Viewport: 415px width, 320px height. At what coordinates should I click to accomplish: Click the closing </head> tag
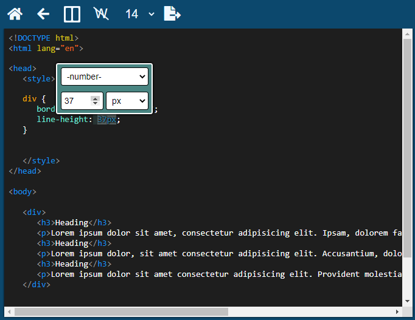coord(25,171)
